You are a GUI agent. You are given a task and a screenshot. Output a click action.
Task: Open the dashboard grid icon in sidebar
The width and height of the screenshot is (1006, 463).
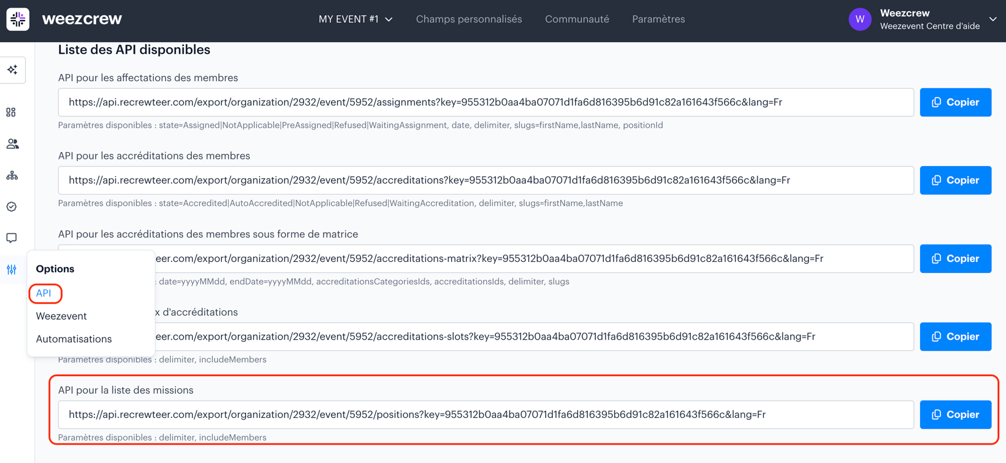[11, 112]
